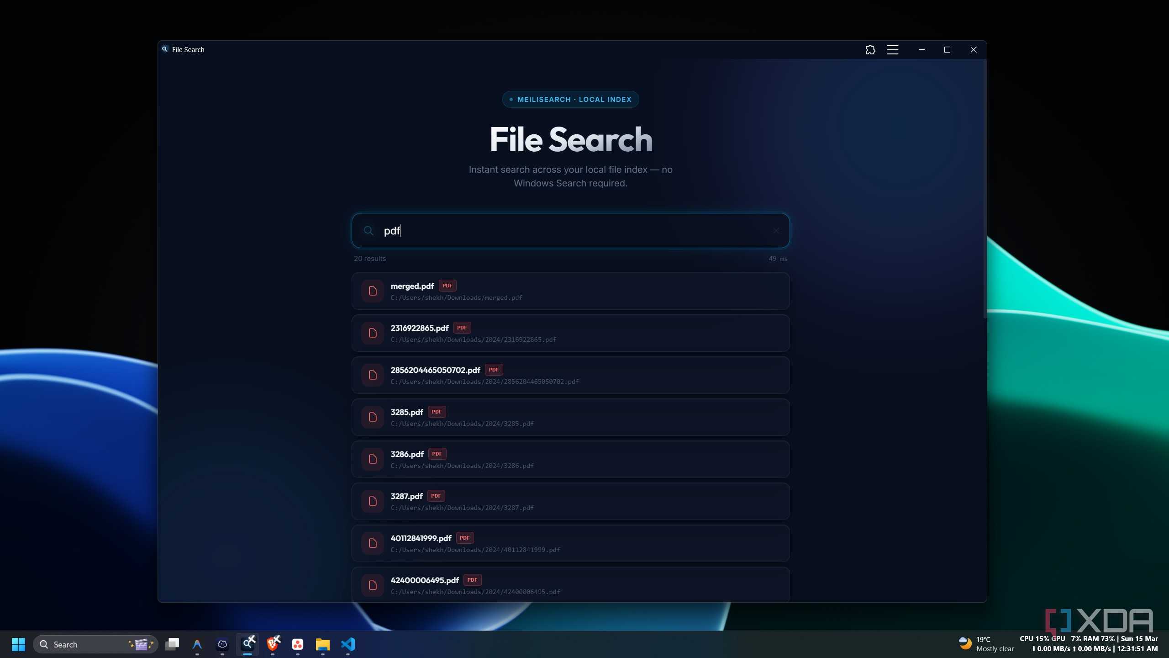Select the 3287.pdf file name
This screenshot has height=658, width=1169.
pyautogui.click(x=406, y=496)
